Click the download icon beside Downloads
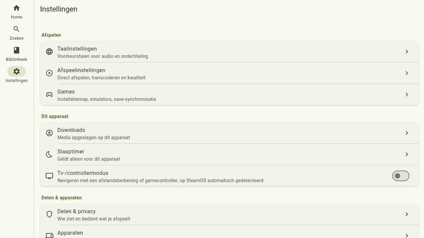 point(49,133)
